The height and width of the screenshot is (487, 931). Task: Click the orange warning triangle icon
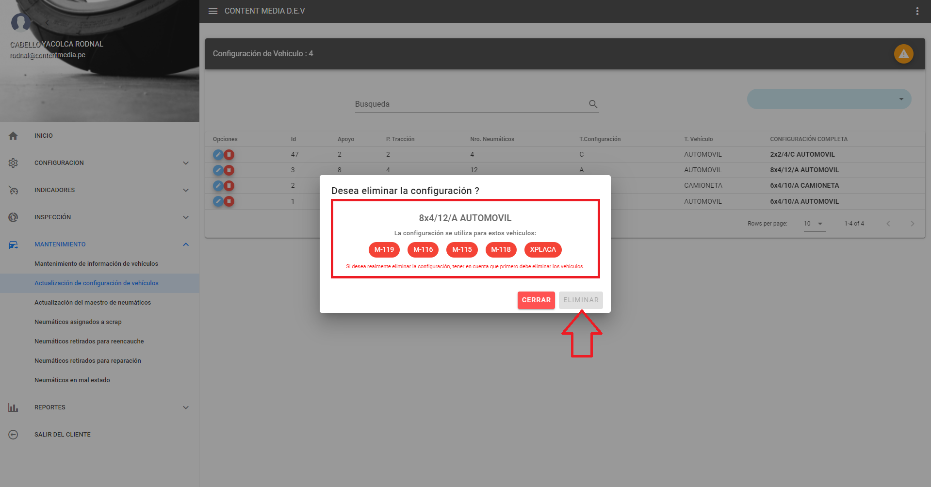(x=903, y=54)
